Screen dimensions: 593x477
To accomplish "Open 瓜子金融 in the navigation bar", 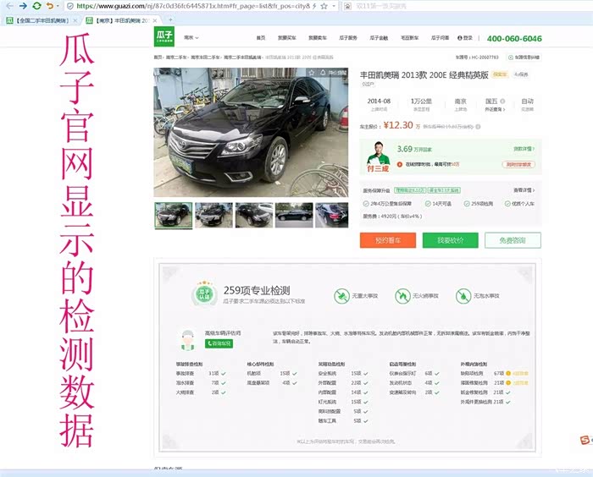I will click(x=379, y=38).
